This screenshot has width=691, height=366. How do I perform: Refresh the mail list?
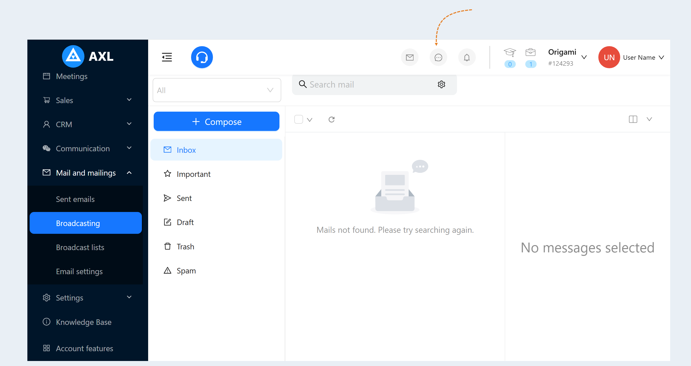tap(331, 119)
